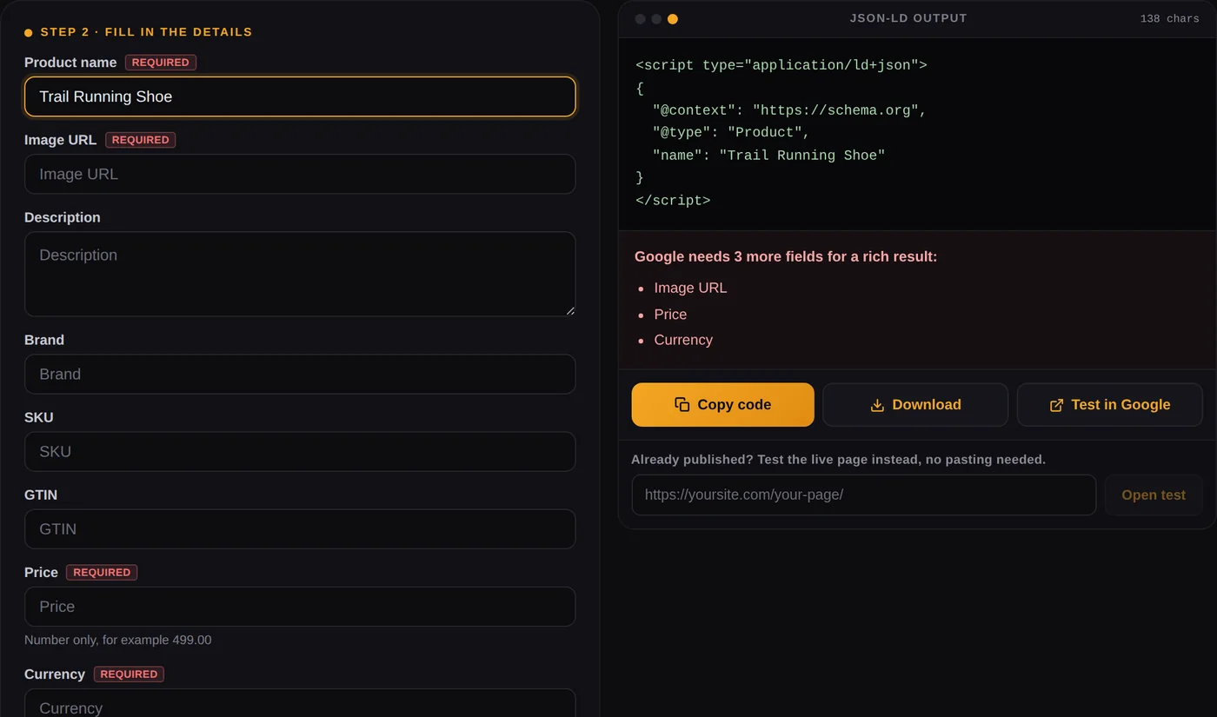Click the Open test button
The width and height of the screenshot is (1217, 717).
pyautogui.click(x=1154, y=495)
